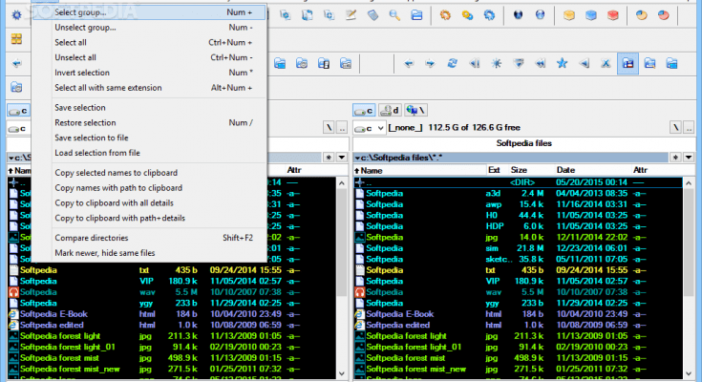Choose Copy to clipboard with path+details
Image resolution: width=702 pixels, height=382 pixels.
150,218
